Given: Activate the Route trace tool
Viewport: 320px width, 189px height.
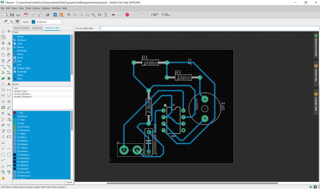Looking at the screenshot, I should click(3, 67).
